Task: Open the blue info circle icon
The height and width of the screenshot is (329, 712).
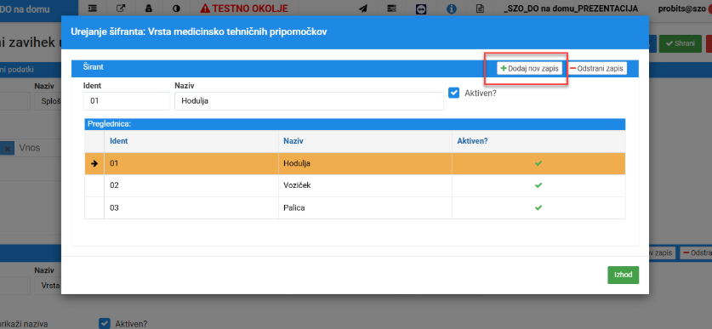Action: point(452,9)
